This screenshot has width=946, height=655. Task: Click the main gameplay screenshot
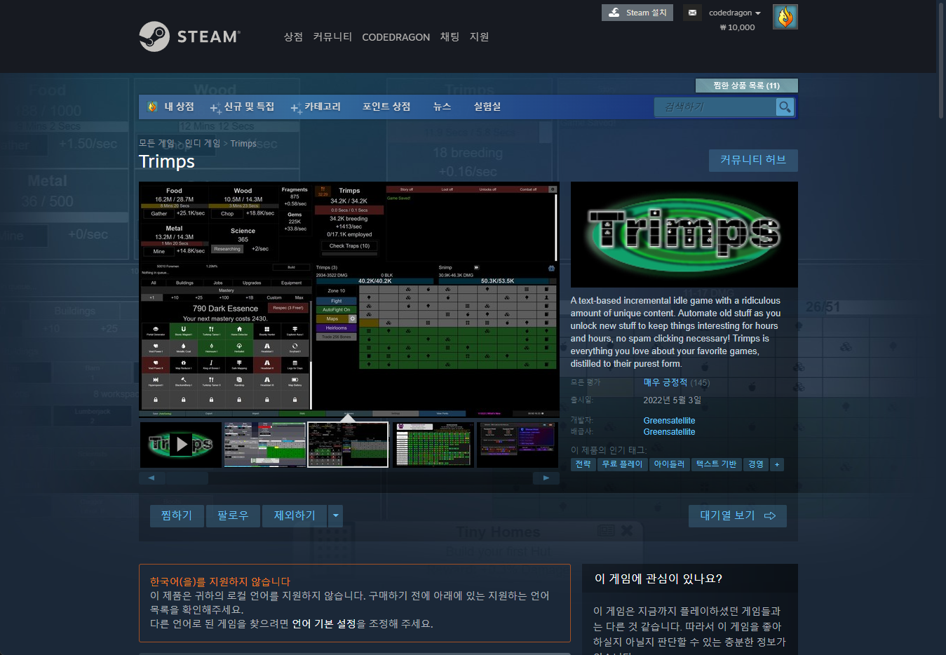pyautogui.click(x=349, y=300)
